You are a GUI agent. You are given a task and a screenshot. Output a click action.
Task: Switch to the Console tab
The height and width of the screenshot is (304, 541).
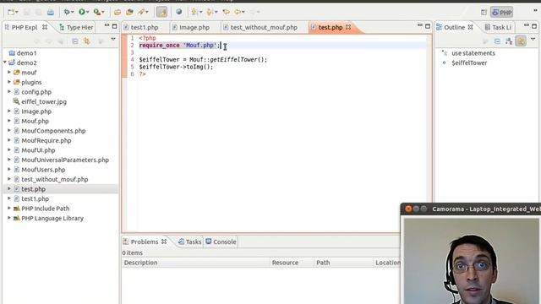[x=221, y=242]
